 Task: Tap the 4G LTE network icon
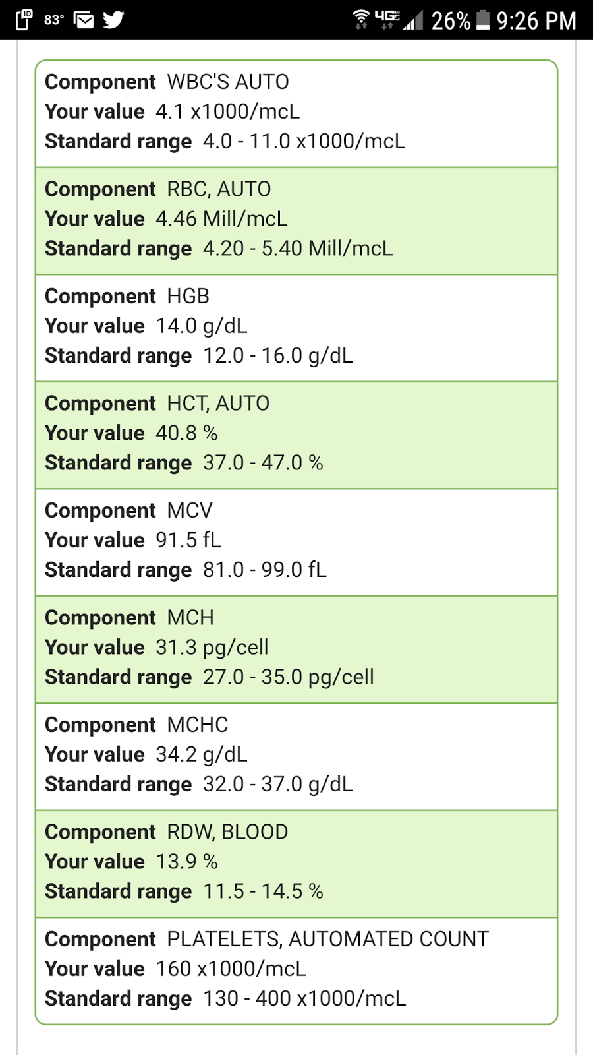pyautogui.click(x=387, y=19)
